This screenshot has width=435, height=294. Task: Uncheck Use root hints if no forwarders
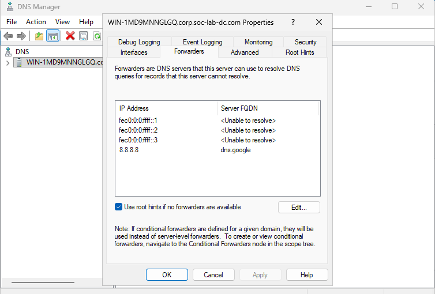[x=118, y=207]
